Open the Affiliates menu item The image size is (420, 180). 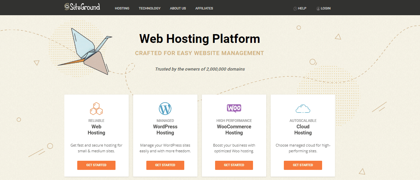(x=204, y=8)
